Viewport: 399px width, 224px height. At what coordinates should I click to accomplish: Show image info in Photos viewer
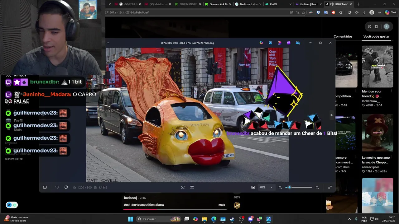tap(66, 187)
